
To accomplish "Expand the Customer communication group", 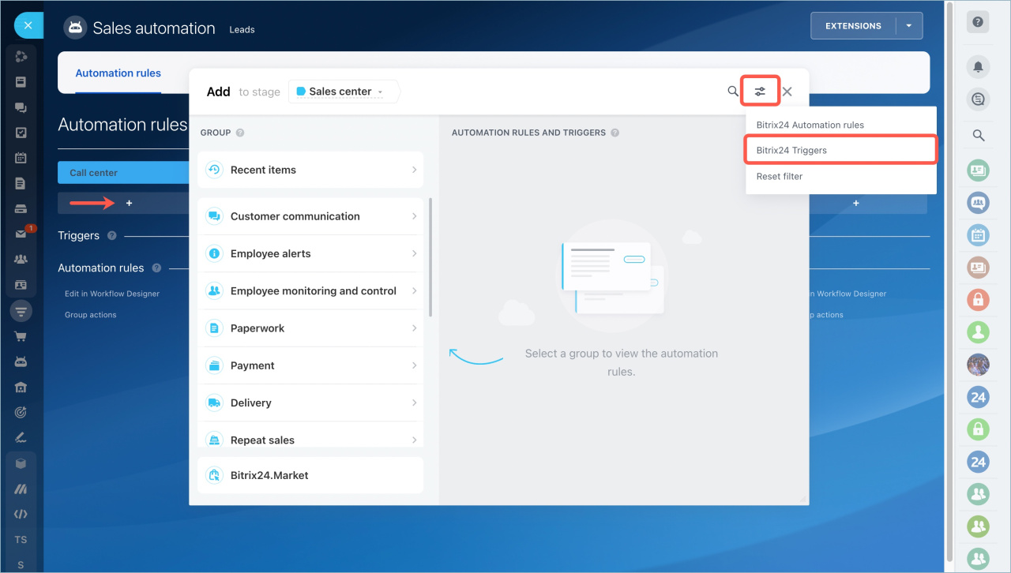I will [310, 216].
